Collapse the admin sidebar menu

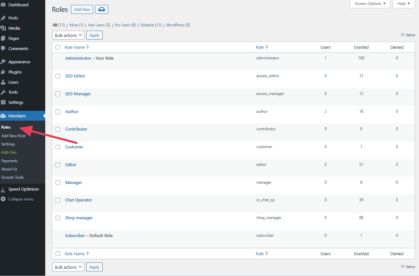[21, 199]
